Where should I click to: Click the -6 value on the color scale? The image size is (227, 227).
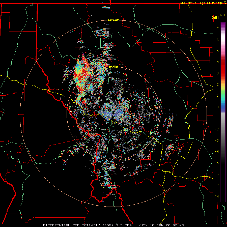[x=217, y=174]
